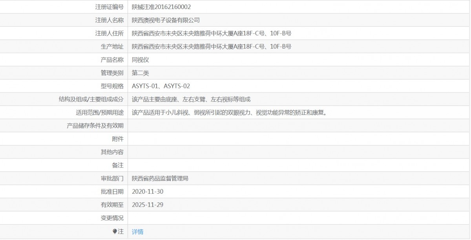471x240 pixels.
Task: Click the 结构及组成 description text
Action: tap(191, 99)
